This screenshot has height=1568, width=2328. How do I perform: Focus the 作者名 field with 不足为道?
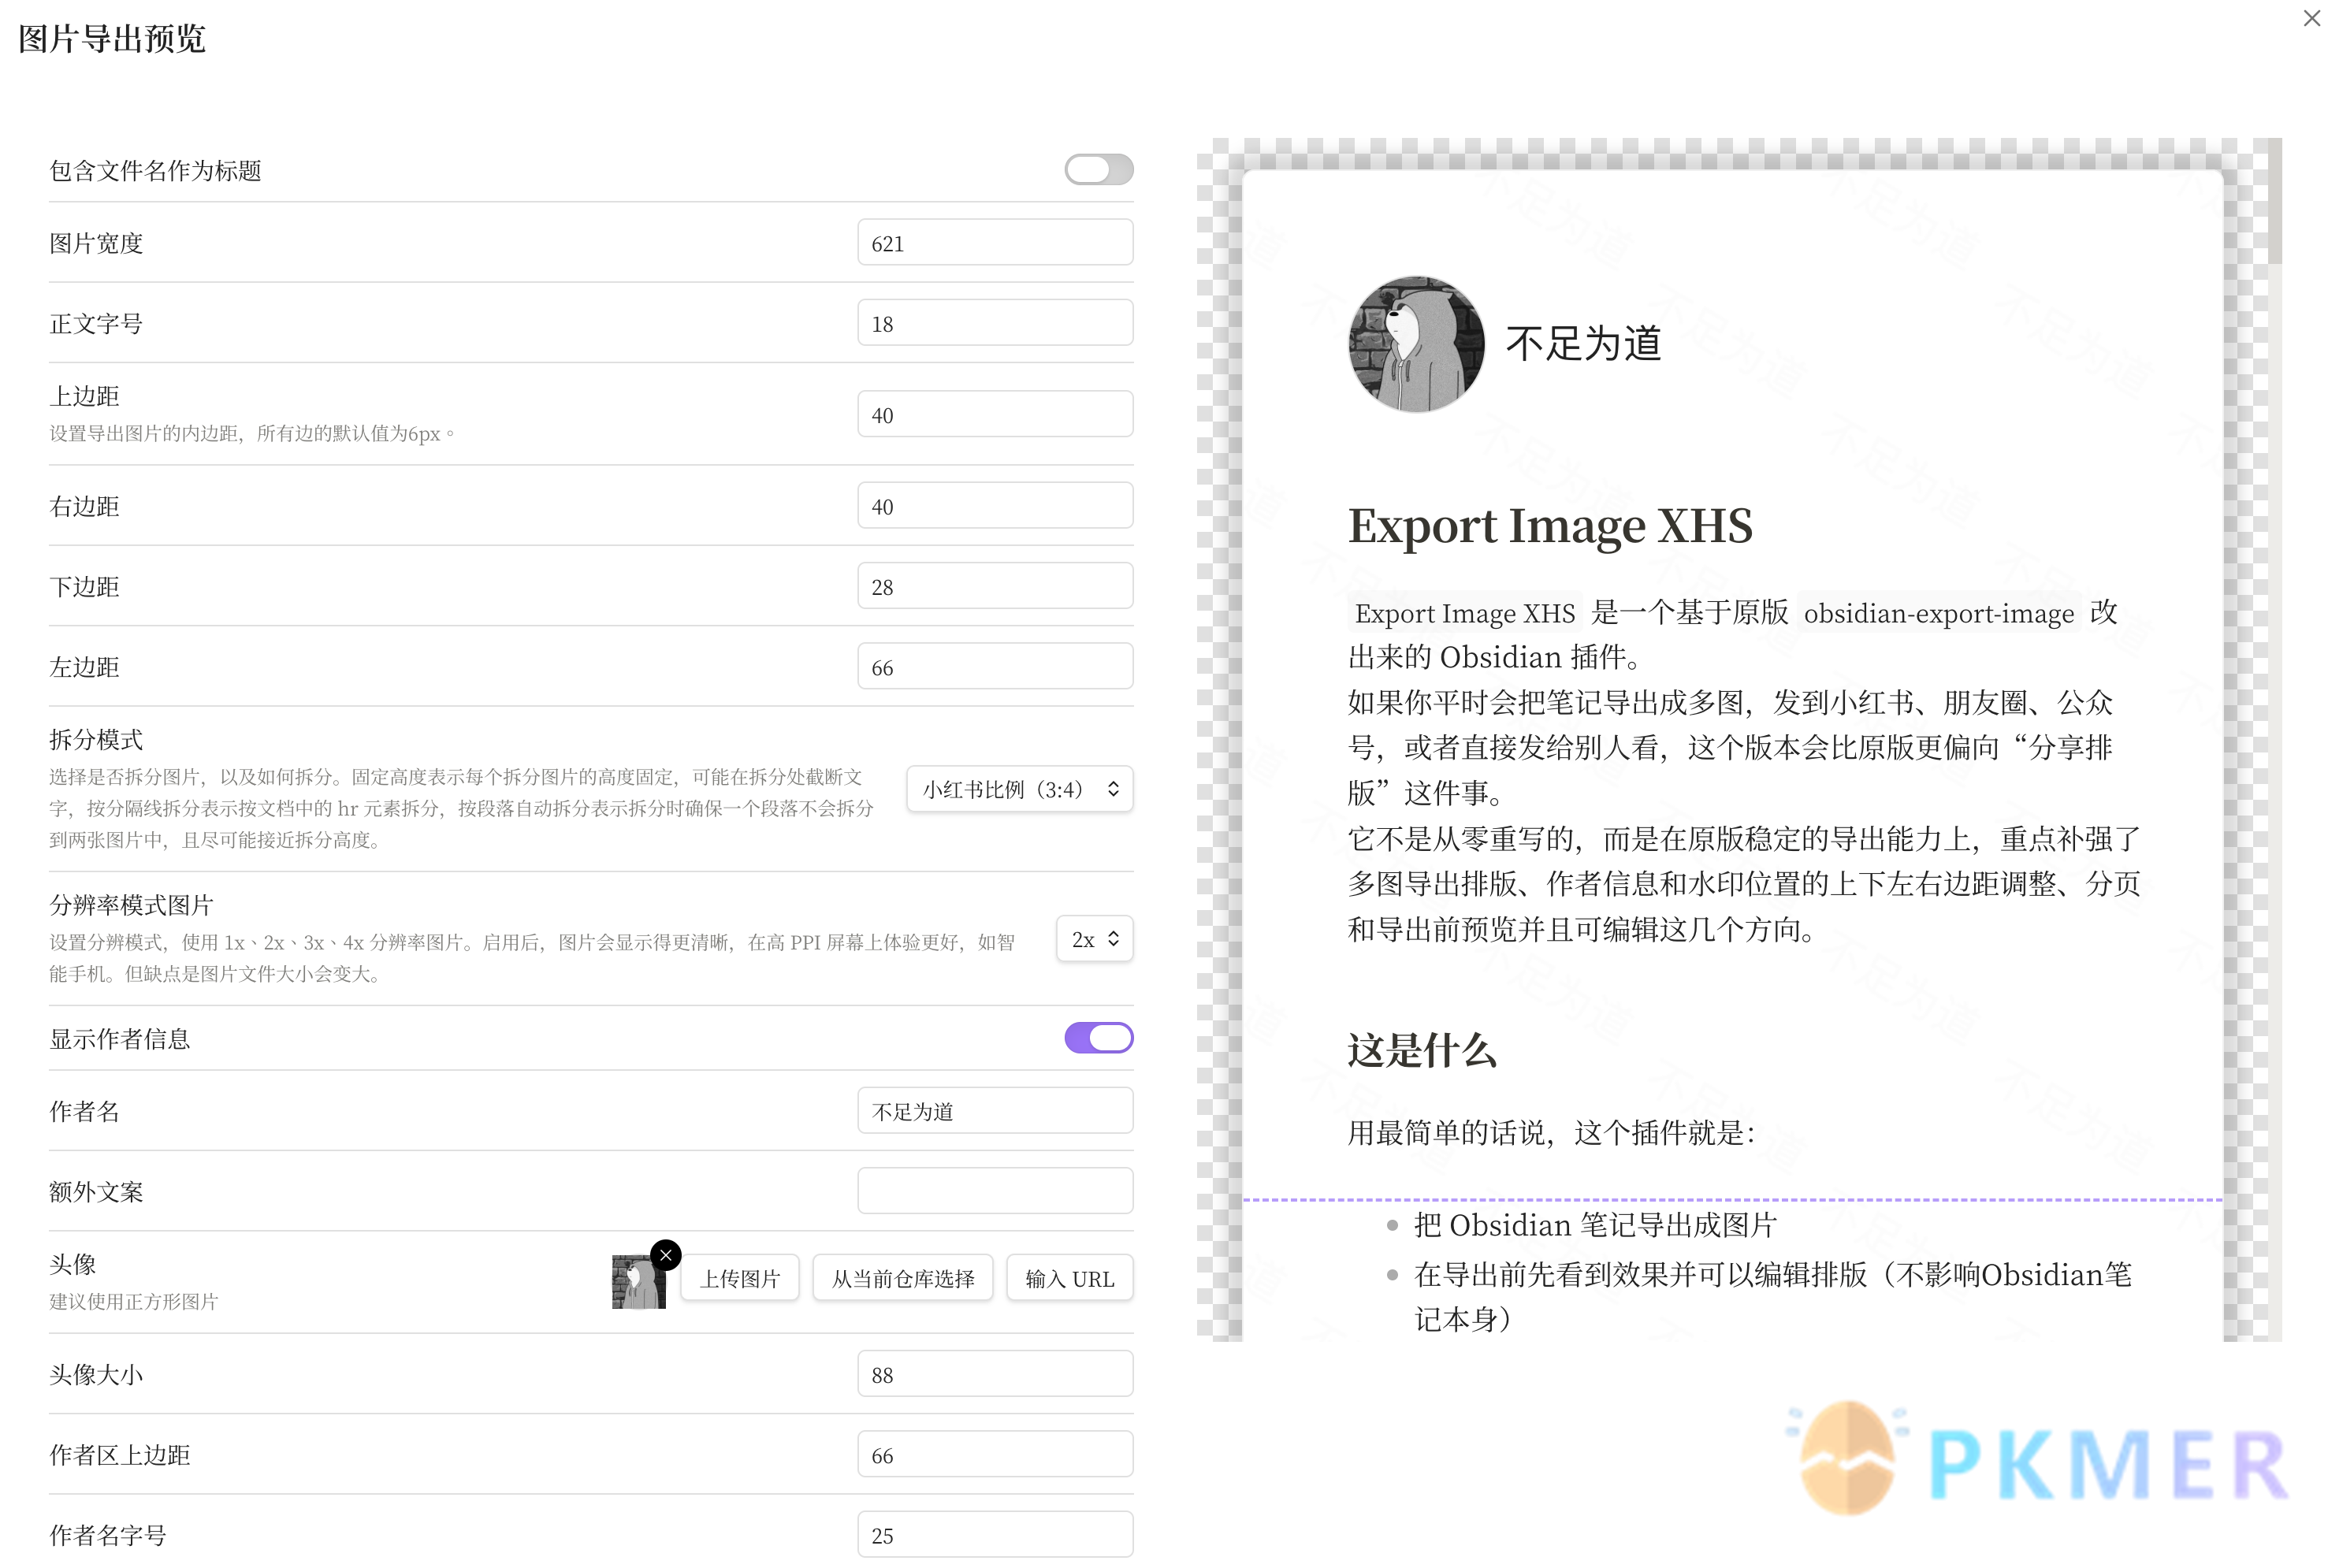(995, 1111)
